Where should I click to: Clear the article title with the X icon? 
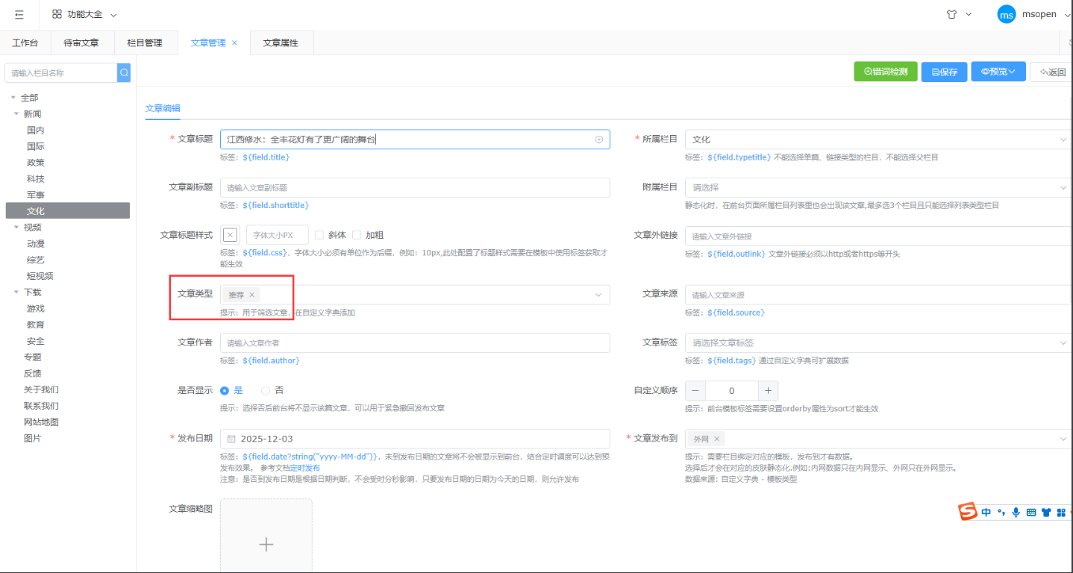[x=598, y=140]
